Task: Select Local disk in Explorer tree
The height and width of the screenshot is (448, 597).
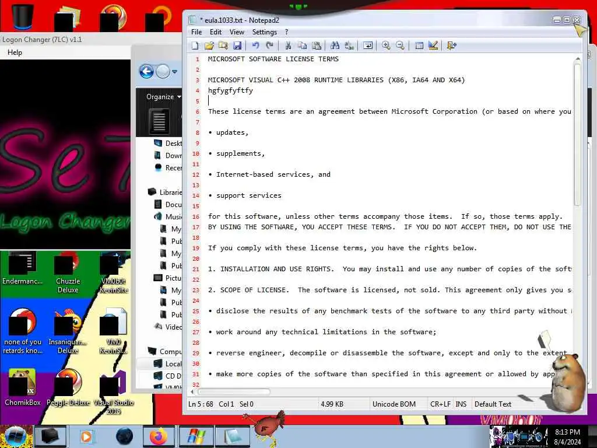Action: [168, 364]
